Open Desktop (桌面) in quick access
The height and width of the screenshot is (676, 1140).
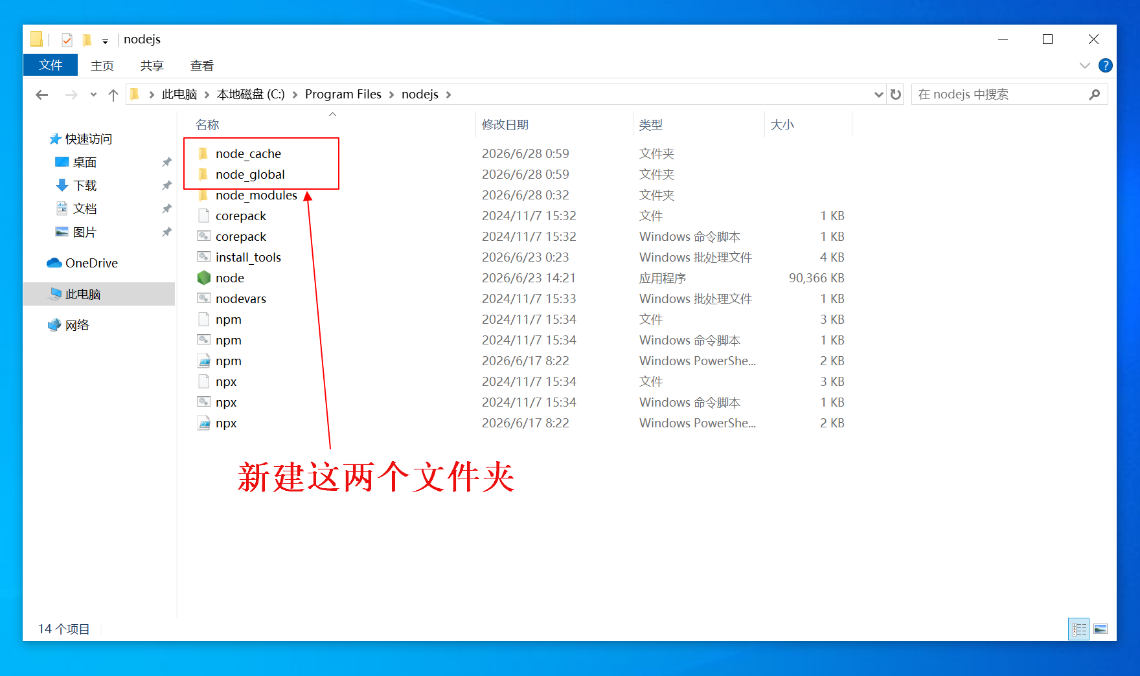[x=85, y=162]
